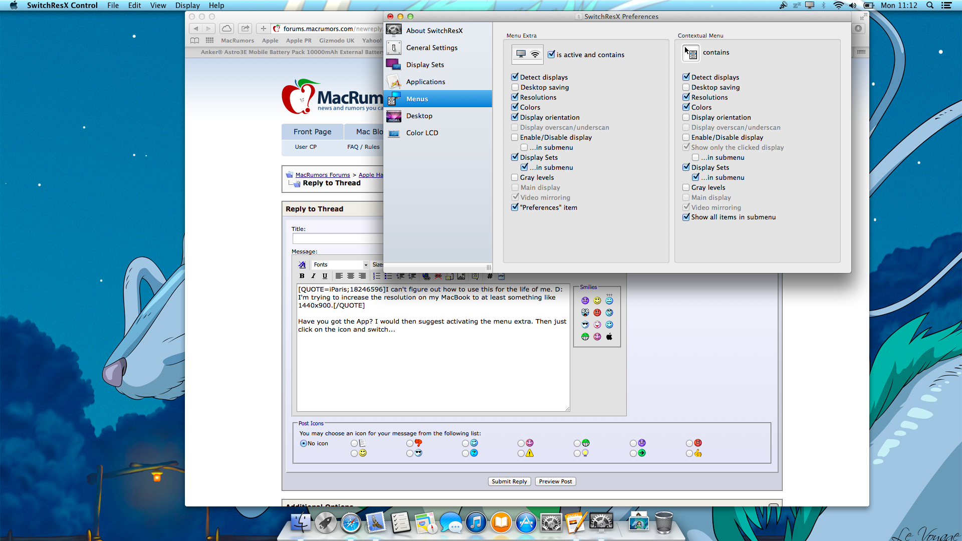The image size is (962, 541).
Task: Click Safari share toolbar button
Action: point(245,29)
